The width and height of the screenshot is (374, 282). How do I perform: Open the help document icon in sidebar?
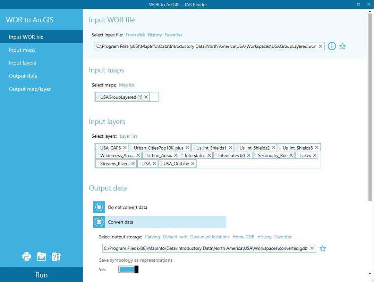click(x=56, y=256)
